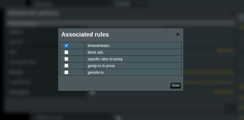Click the geoip:ru to proxy label
The height and width of the screenshot is (120, 244).
101,66
